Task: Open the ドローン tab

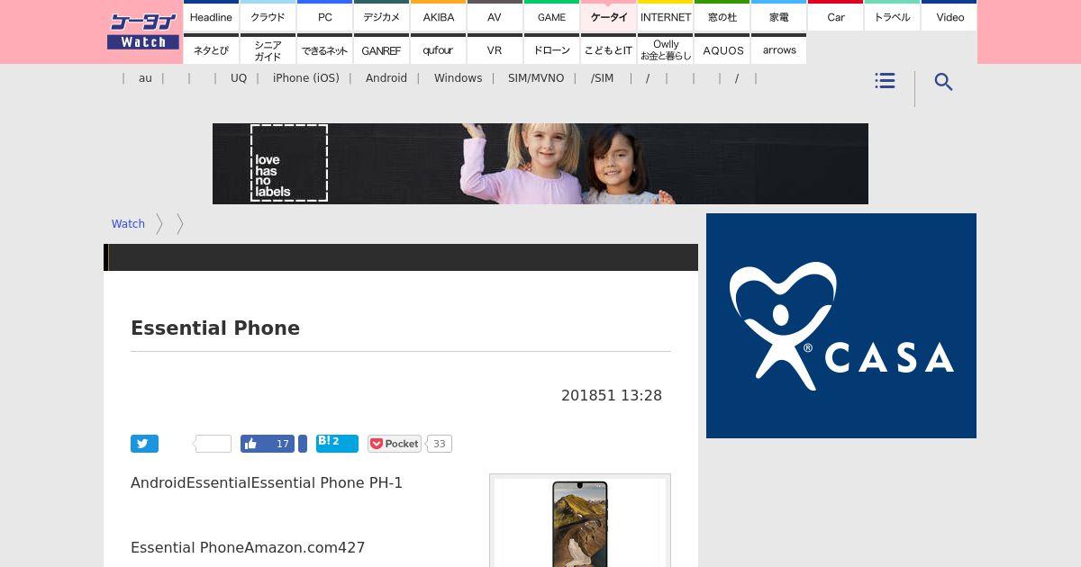Action: [x=551, y=50]
